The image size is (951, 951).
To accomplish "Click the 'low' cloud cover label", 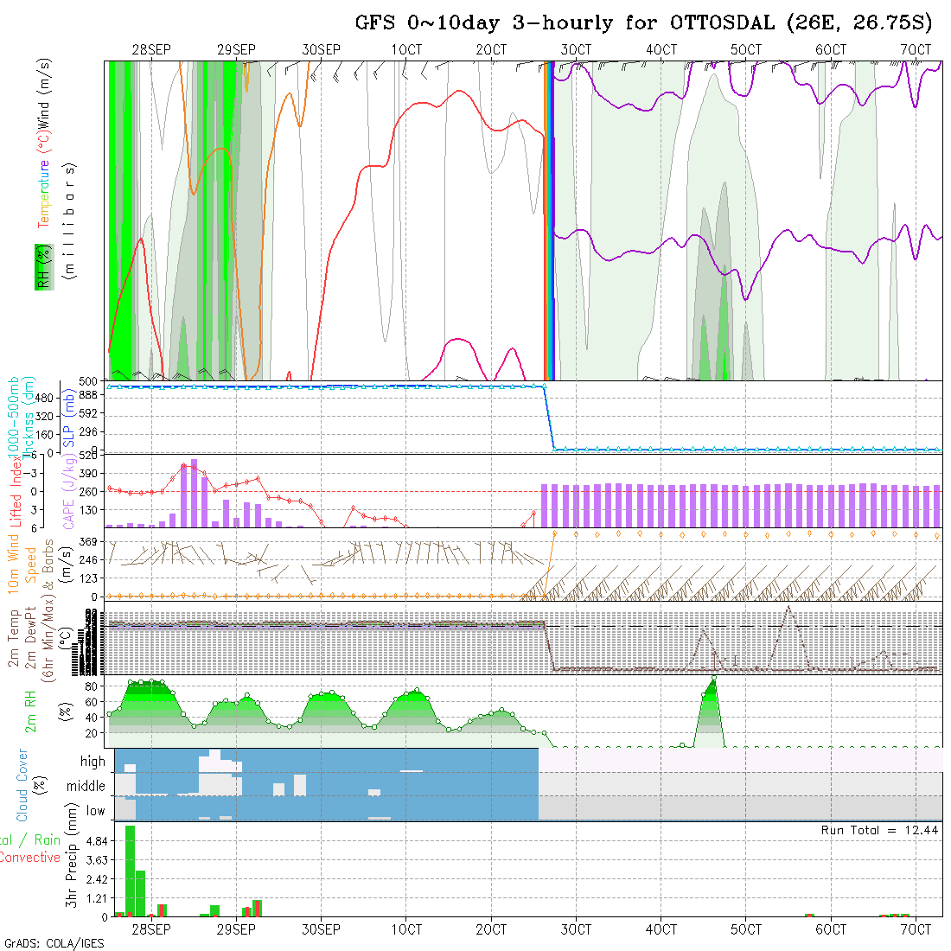I will [x=95, y=811].
